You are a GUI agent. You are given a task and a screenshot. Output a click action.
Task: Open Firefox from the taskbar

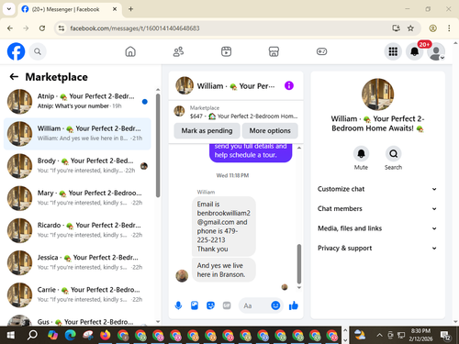[106, 335]
